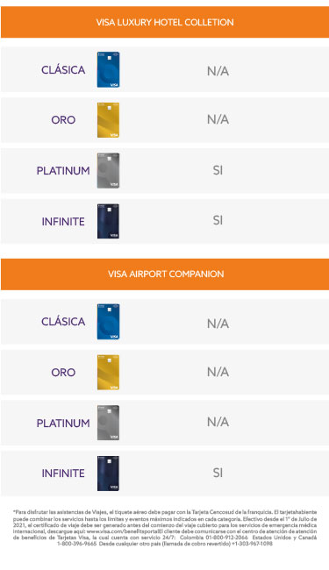Click the PLATINUM label in Airport Companion section

pyautogui.click(x=63, y=424)
